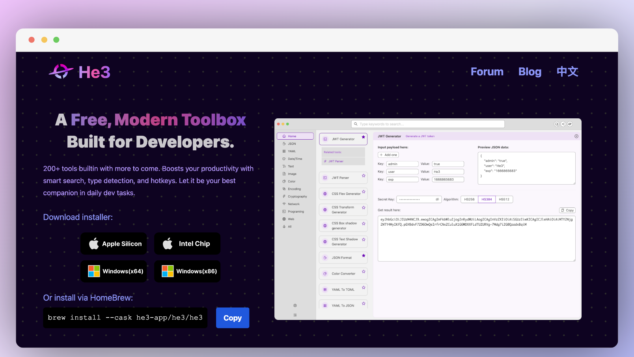Image resolution: width=634 pixels, height=357 pixels.
Task: Open Home category in preview sidebar
Action: coord(295,136)
